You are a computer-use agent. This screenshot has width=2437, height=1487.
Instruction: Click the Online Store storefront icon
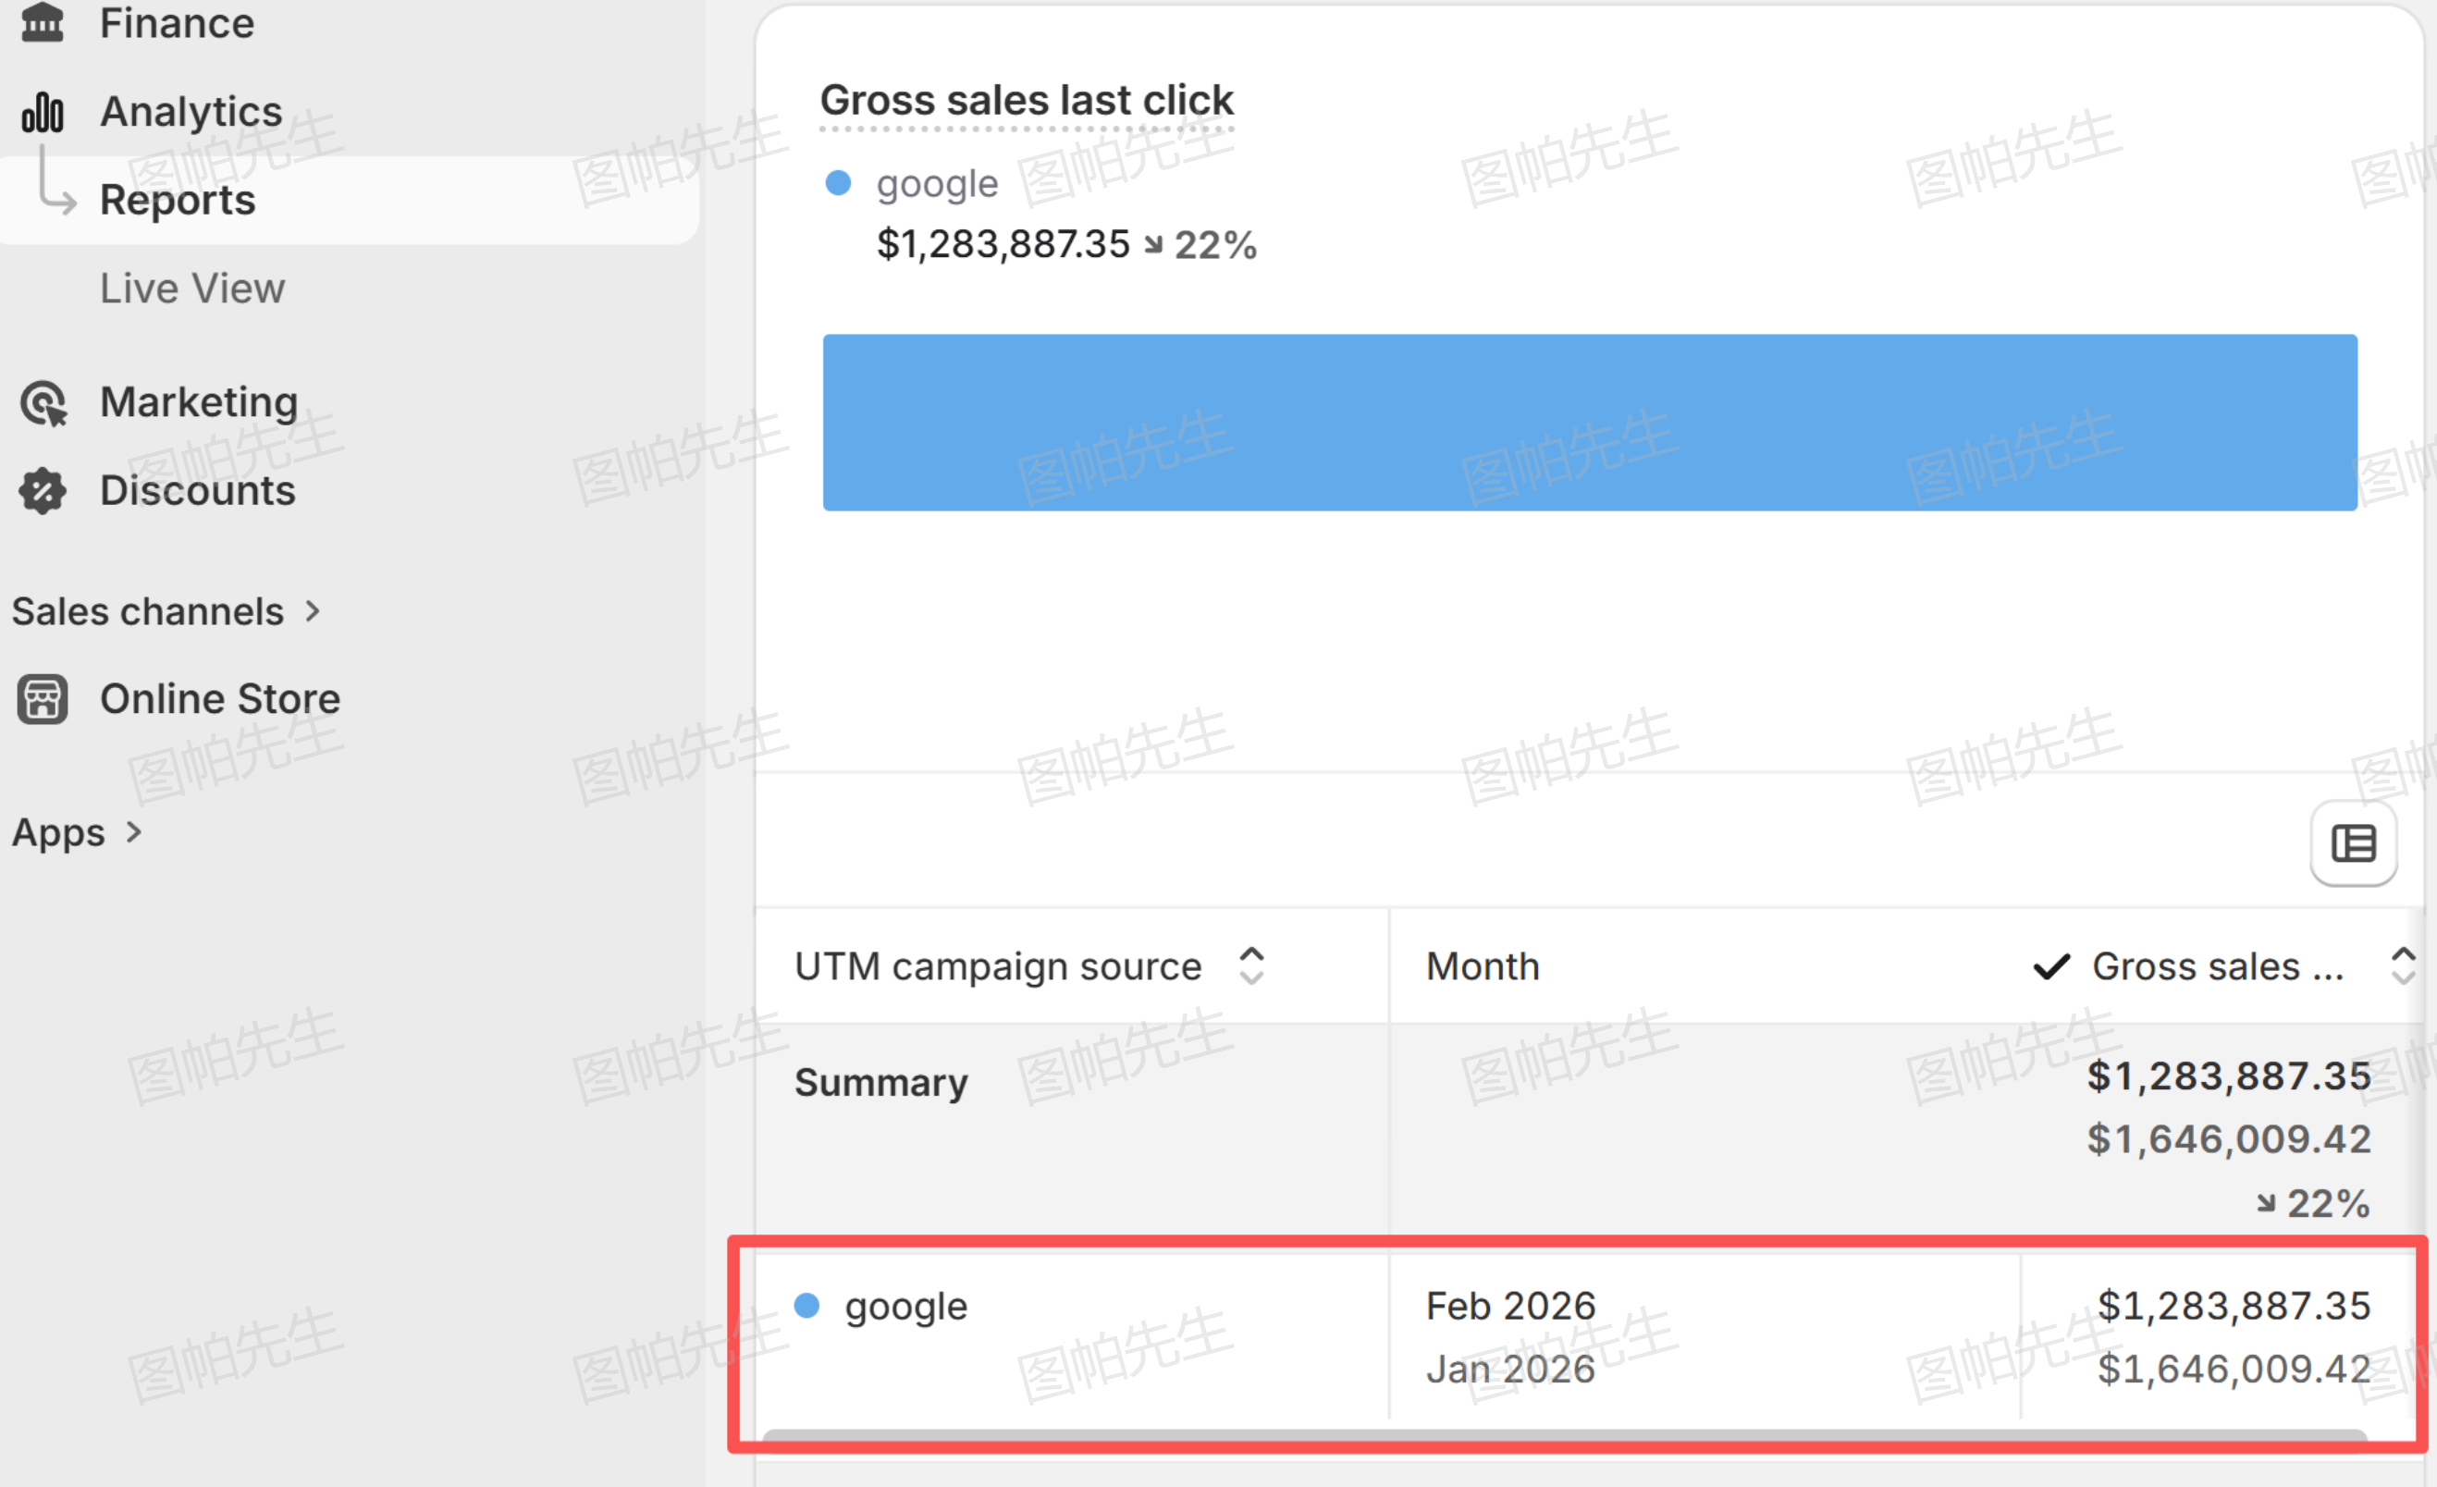(x=43, y=699)
